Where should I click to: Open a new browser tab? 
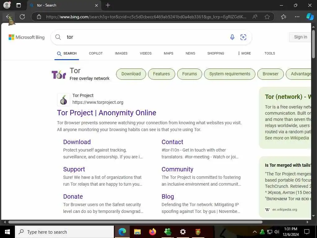(108, 5)
